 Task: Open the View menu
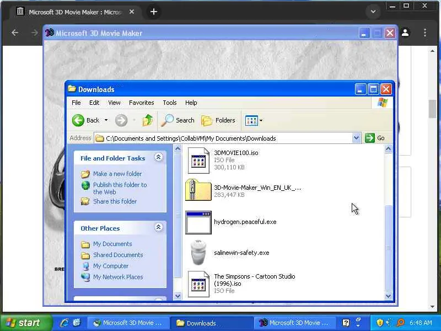click(x=114, y=103)
